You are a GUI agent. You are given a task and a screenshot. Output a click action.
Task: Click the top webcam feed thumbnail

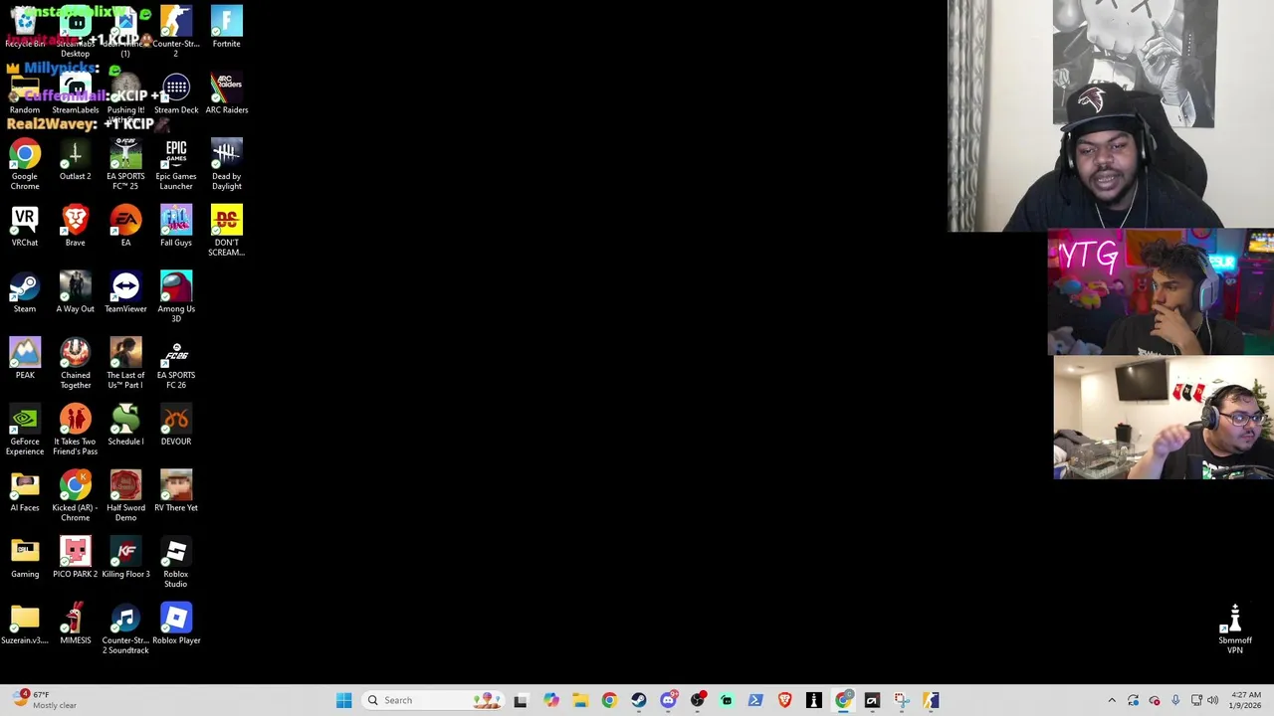click(1111, 115)
